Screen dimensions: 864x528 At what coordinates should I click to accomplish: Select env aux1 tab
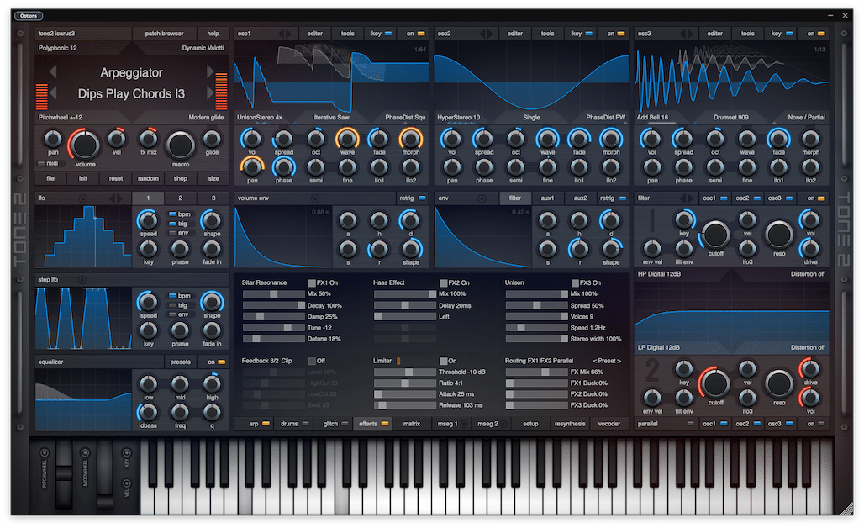click(547, 198)
